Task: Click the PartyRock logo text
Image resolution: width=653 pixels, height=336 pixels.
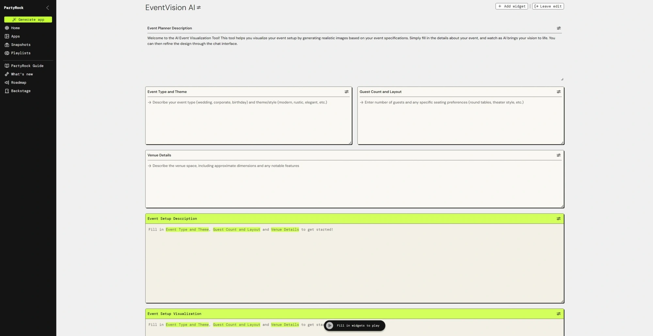Action: coord(14,8)
